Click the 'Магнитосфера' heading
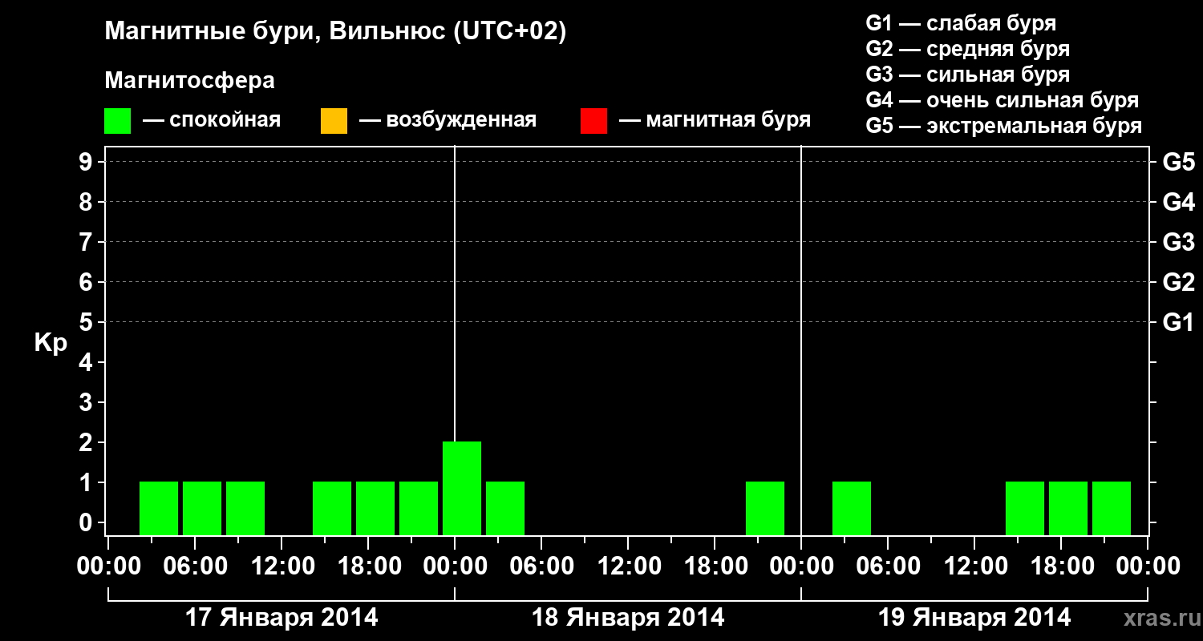 click(x=189, y=81)
